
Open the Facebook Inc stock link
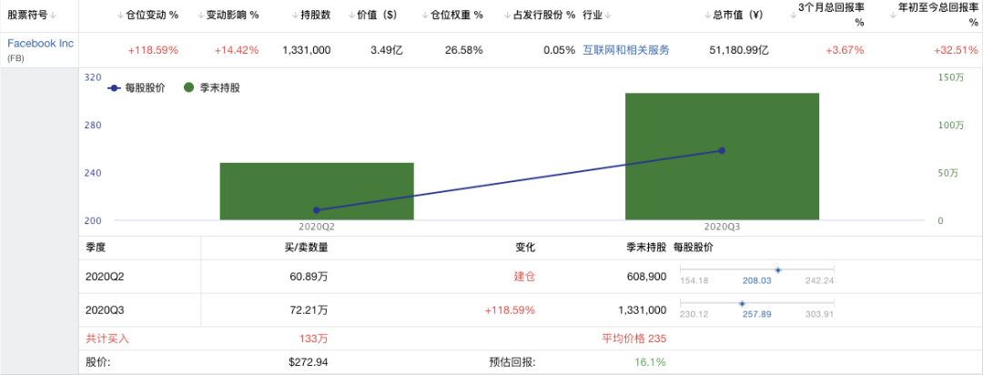(x=40, y=44)
